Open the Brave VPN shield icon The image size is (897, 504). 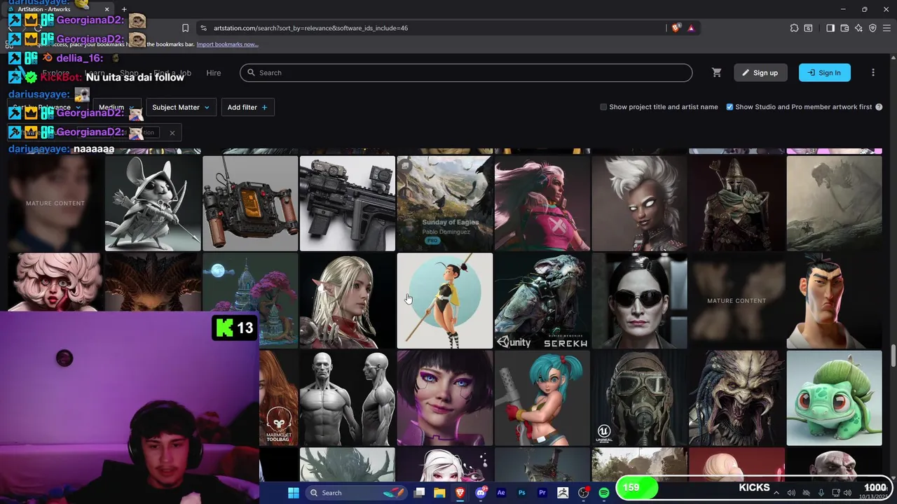[872, 28]
